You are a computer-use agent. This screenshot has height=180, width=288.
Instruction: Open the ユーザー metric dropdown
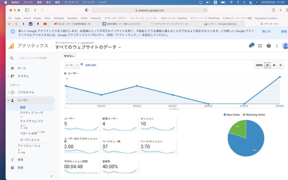point(72,65)
